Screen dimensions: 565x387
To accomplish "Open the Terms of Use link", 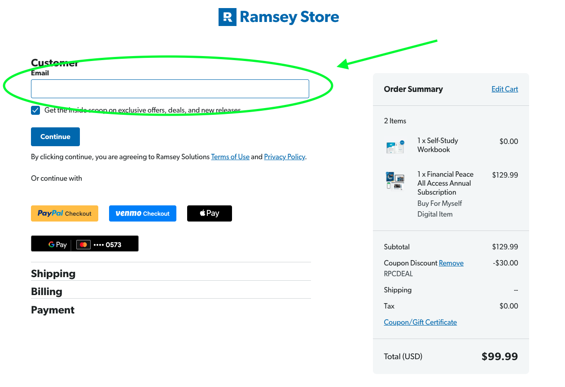I will click(230, 157).
